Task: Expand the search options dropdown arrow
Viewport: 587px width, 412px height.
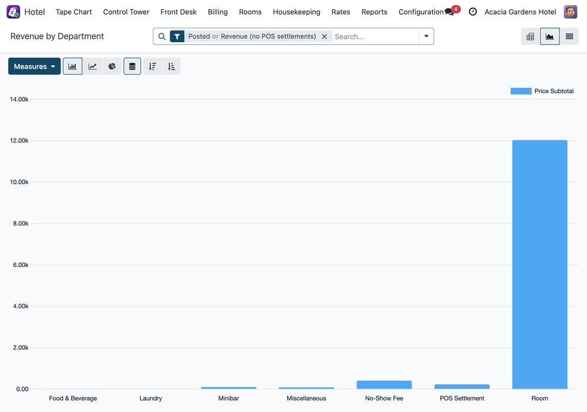Action: pyautogui.click(x=426, y=36)
